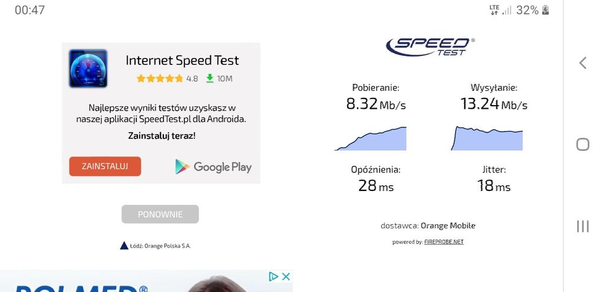Click the Łódź: Orange Polska S.A. server label
Viewport: 602px width, 292px height.
coord(160,246)
